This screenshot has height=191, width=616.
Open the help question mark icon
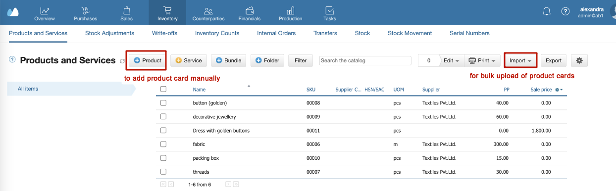click(x=565, y=11)
